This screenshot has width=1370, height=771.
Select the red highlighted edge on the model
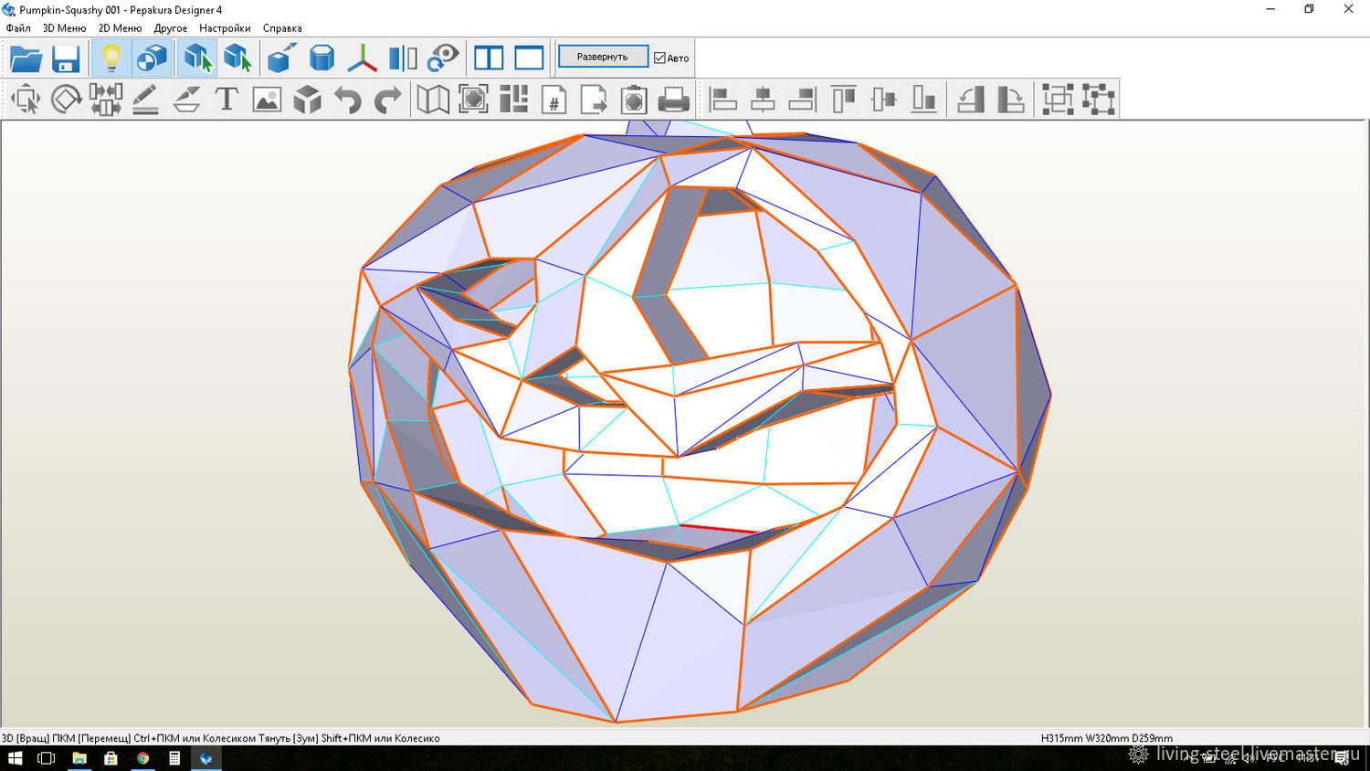click(x=719, y=528)
